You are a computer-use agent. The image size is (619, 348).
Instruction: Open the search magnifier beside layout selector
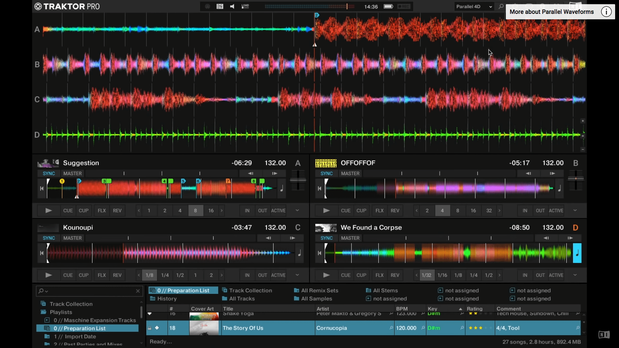[501, 6]
